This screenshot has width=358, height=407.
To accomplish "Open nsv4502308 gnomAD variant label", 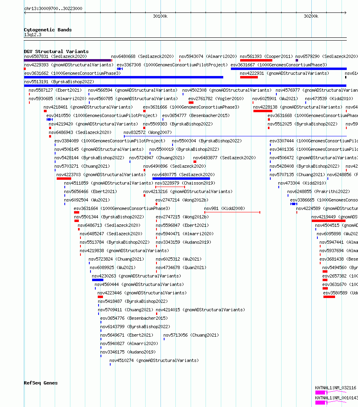I will (x=227, y=90).
